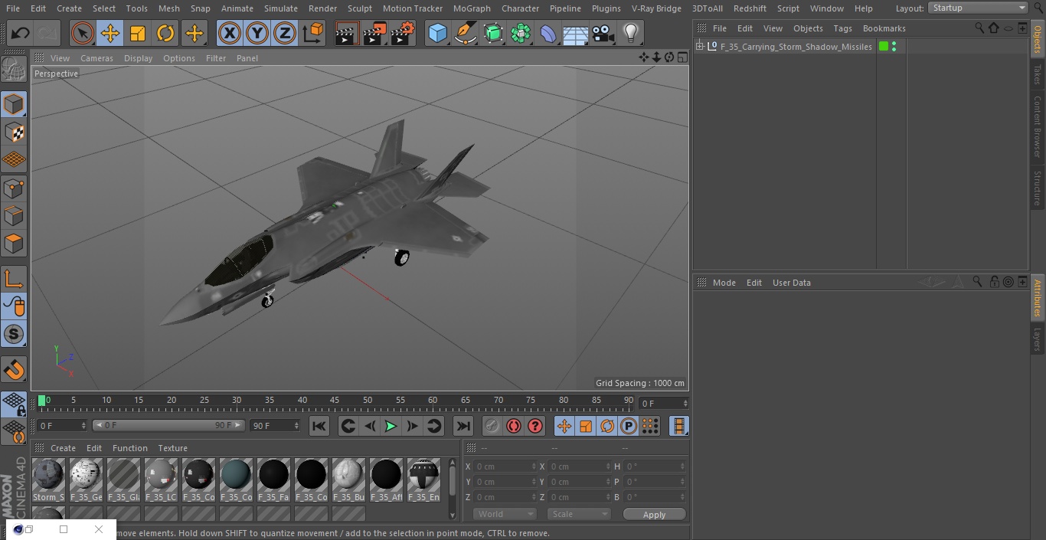This screenshot has height=540, width=1046.
Task: Open the viewport Filter menu
Action: (216, 58)
